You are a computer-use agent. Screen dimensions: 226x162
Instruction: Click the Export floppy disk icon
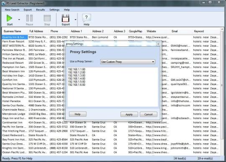click(66, 18)
